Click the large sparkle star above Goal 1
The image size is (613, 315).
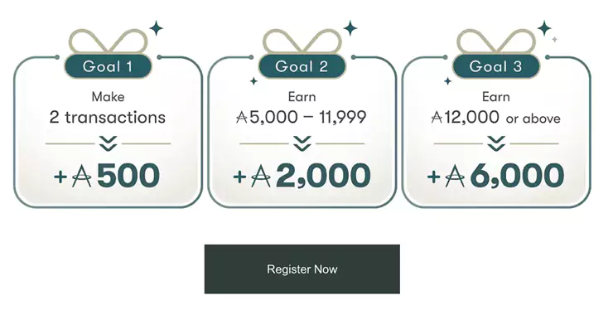157,28
